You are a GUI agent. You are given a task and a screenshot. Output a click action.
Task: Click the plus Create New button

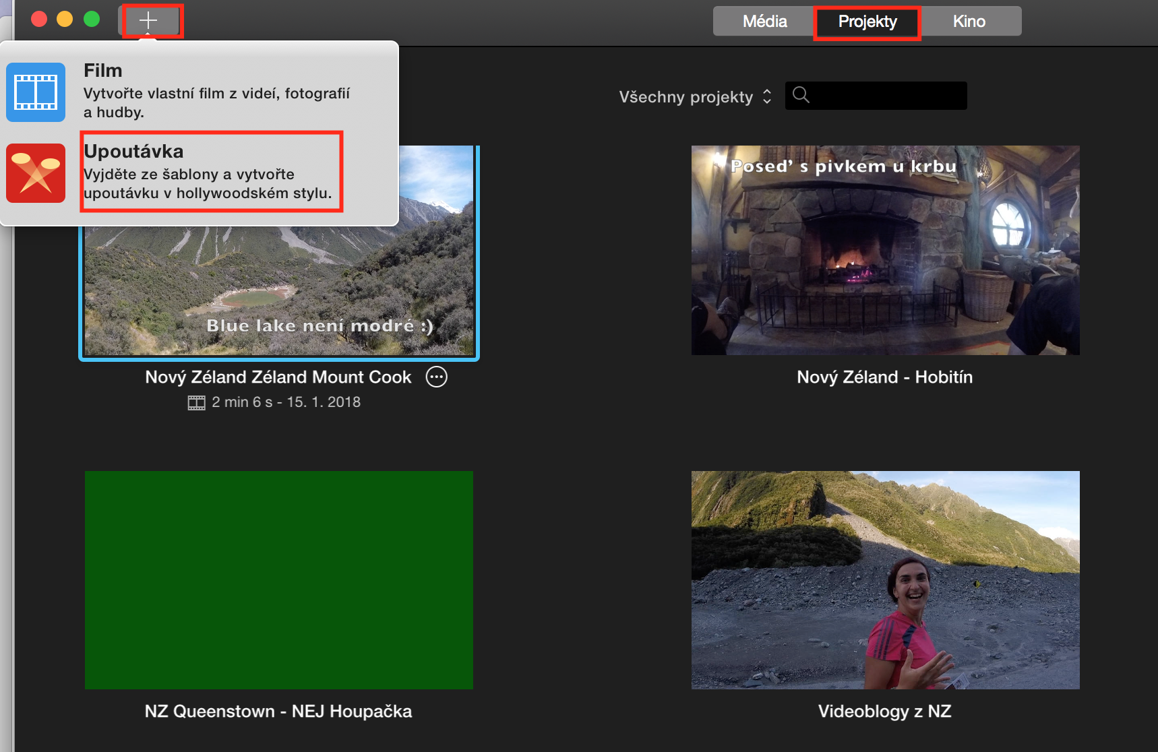coord(148,21)
